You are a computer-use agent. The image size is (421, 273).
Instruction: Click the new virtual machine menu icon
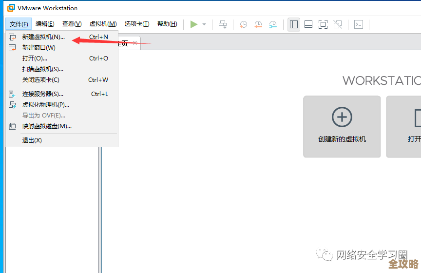(12, 37)
